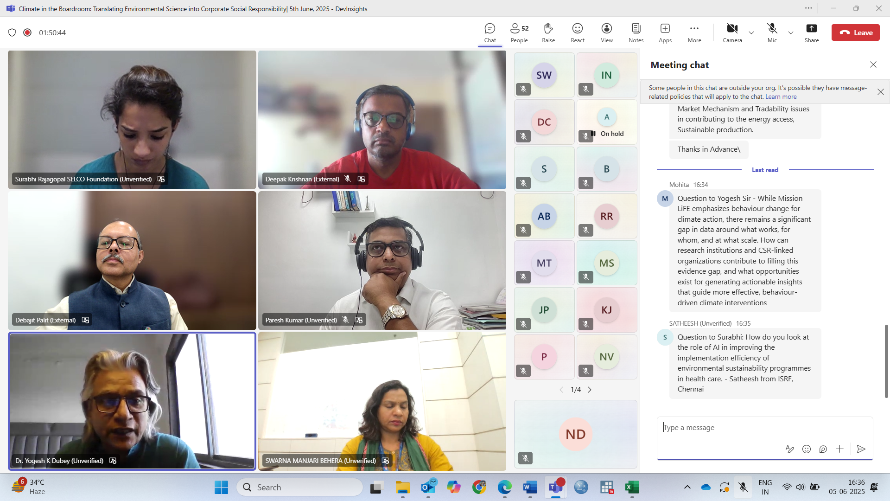Open Chrome from the taskbar

[479, 487]
